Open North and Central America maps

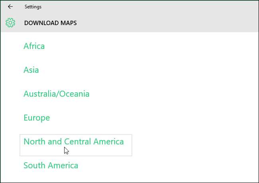click(74, 142)
